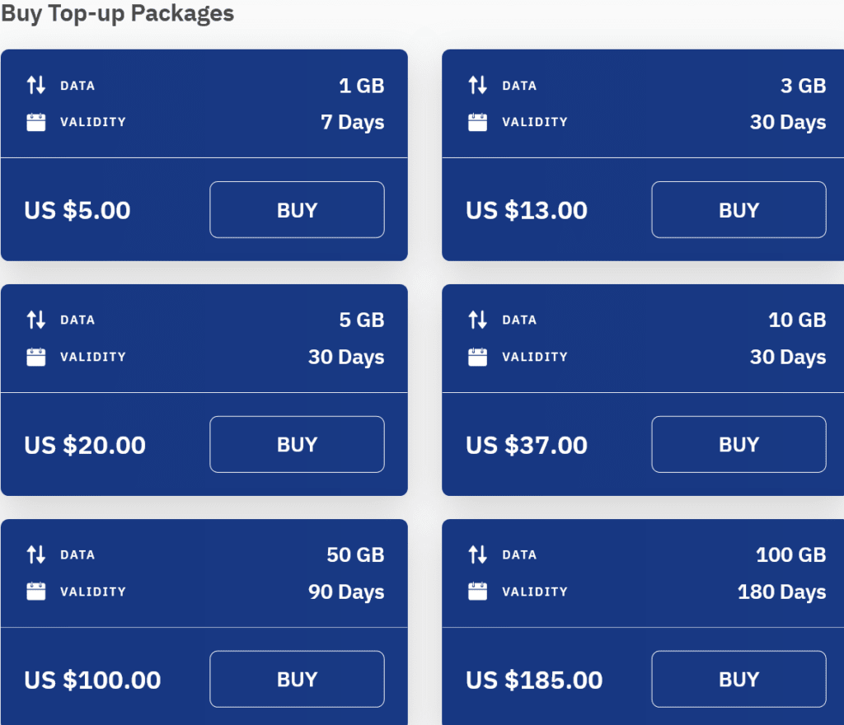
Task: Buy the 3 GB package for US $13.00
Action: coord(738,210)
